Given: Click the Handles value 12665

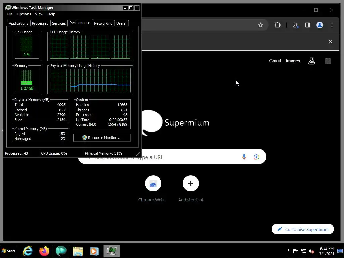Looking at the screenshot, I should click(x=122, y=105).
